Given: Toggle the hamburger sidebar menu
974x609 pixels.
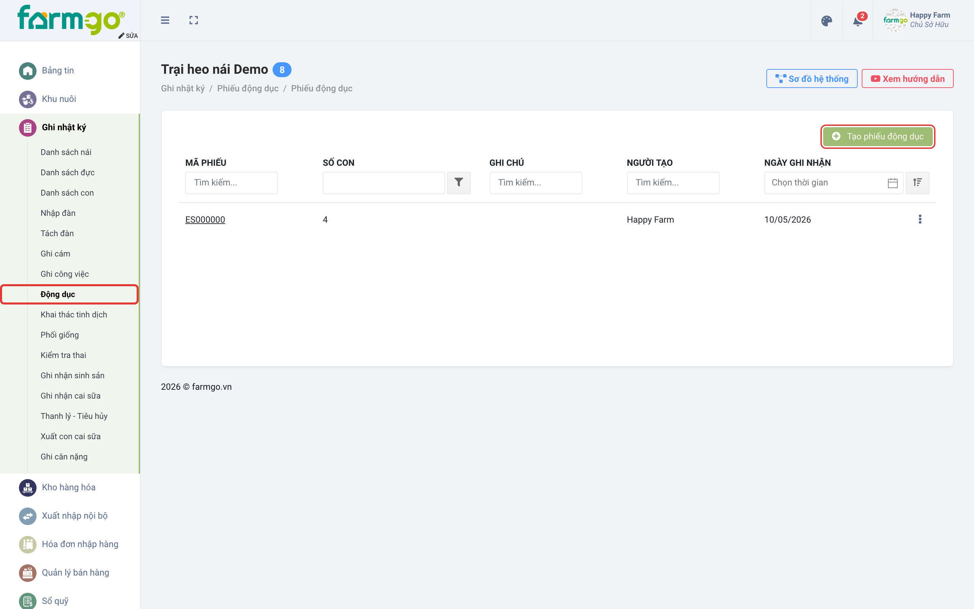Looking at the screenshot, I should [x=165, y=20].
